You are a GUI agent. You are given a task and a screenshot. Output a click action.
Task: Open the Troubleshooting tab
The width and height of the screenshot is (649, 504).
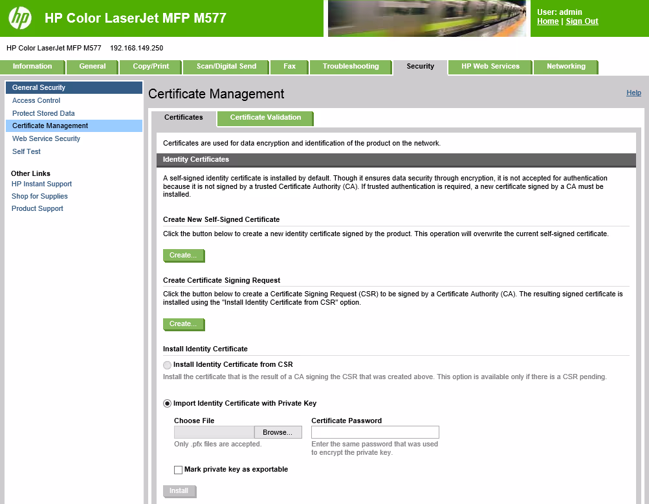pyautogui.click(x=351, y=66)
